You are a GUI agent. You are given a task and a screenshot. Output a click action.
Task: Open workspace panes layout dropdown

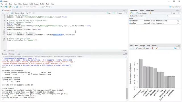tap(43, 7)
